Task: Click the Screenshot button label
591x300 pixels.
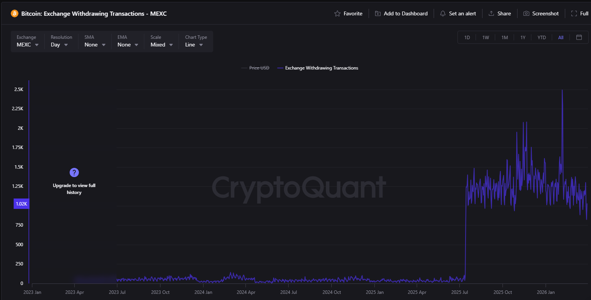Action: pyautogui.click(x=545, y=13)
